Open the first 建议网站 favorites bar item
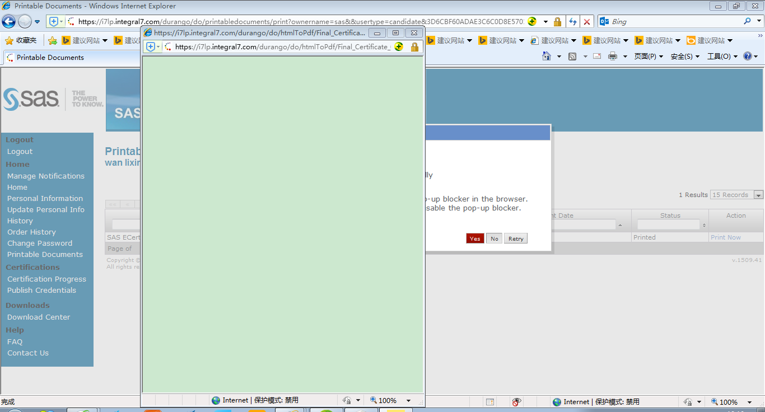This screenshot has width=765, height=412. pyautogui.click(x=85, y=40)
